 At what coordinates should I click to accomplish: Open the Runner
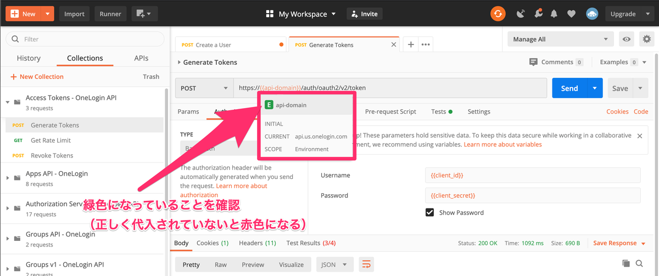tap(110, 14)
